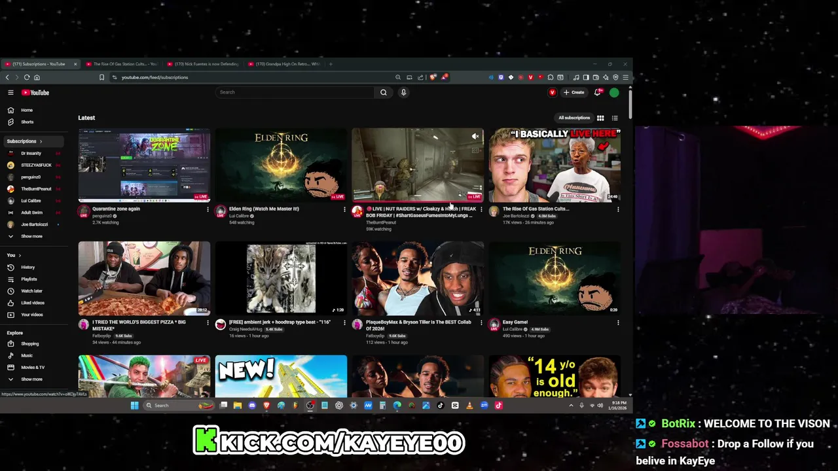
Task: Click the Create button
Action: pyautogui.click(x=574, y=92)
